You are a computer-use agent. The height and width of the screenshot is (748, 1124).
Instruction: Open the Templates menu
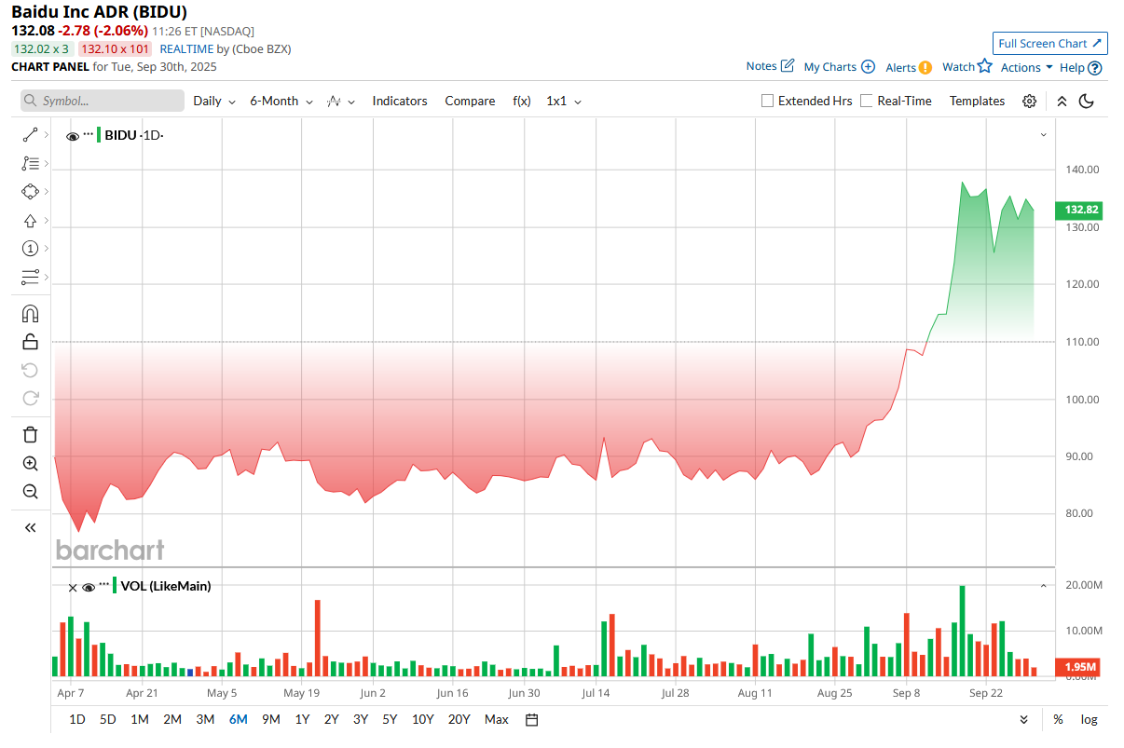(x=977, y=101)
